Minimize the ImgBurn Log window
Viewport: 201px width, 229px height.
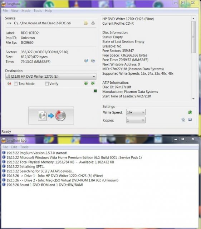coord(176,139)
